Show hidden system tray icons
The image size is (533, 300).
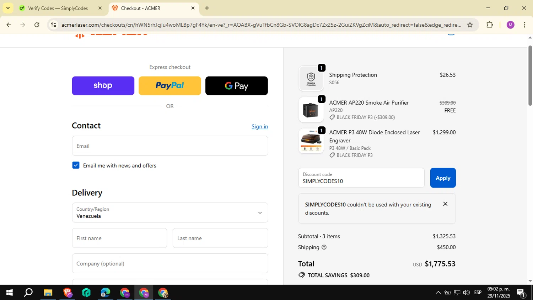click(438, 293)
